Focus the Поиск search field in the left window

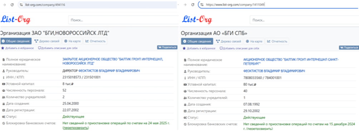(123, 20)
